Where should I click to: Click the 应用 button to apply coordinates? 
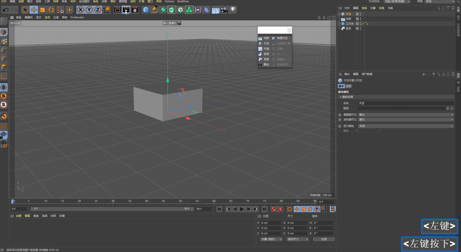pyautogui.click(x=324, y=239)
